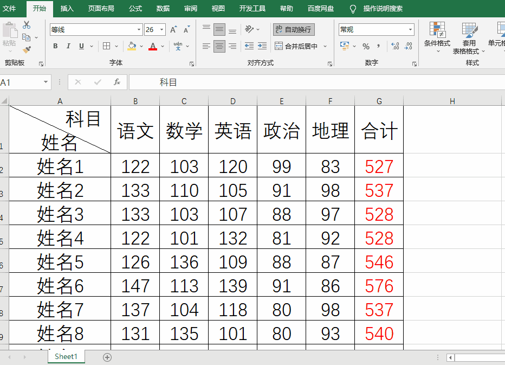The image size is (505, 365).
Task: Select the Sheet1 tab
Action: click(66, 356)
